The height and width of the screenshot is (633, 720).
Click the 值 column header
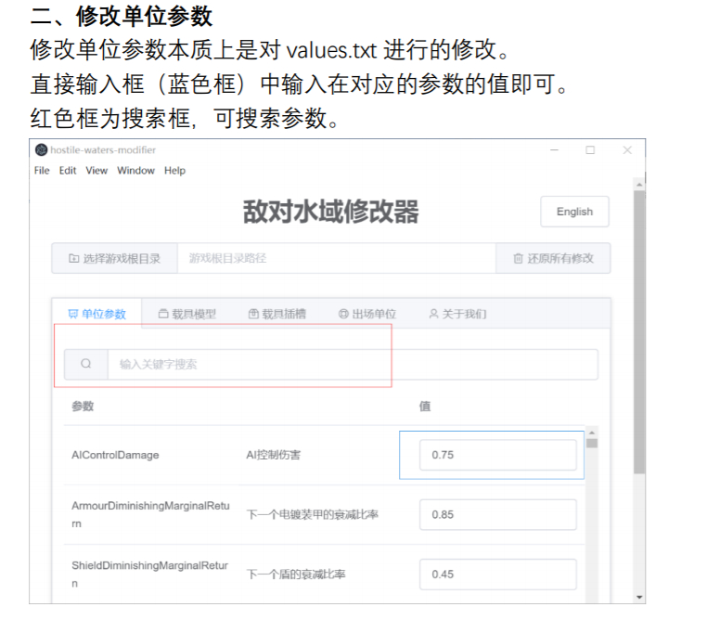click(x=425, y=407)
